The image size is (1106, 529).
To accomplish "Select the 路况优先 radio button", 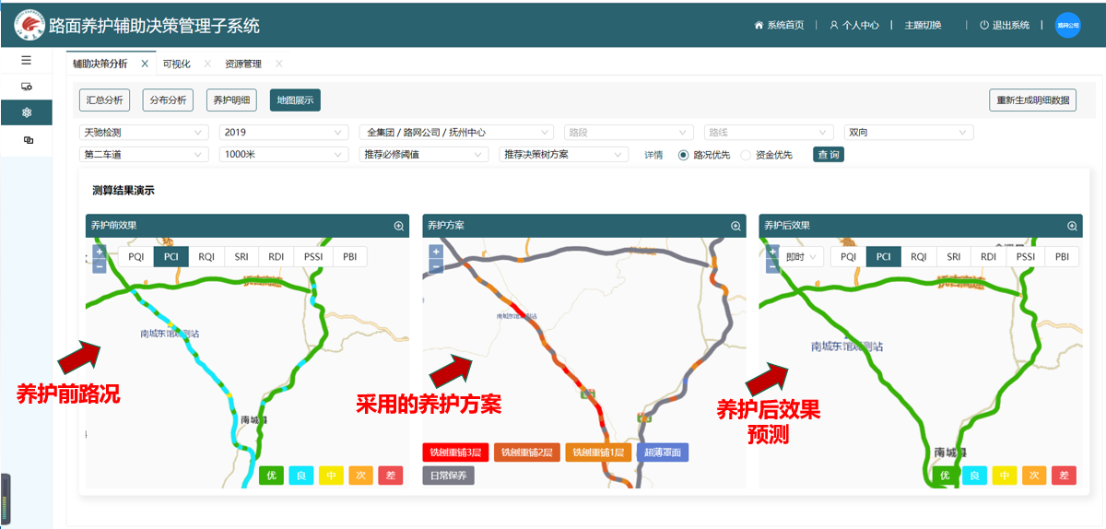I will click(683, 155).
